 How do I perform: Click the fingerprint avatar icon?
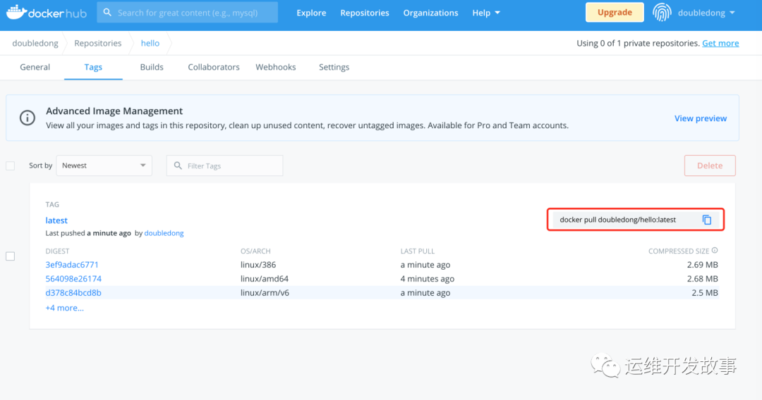[x=661, y=13]
